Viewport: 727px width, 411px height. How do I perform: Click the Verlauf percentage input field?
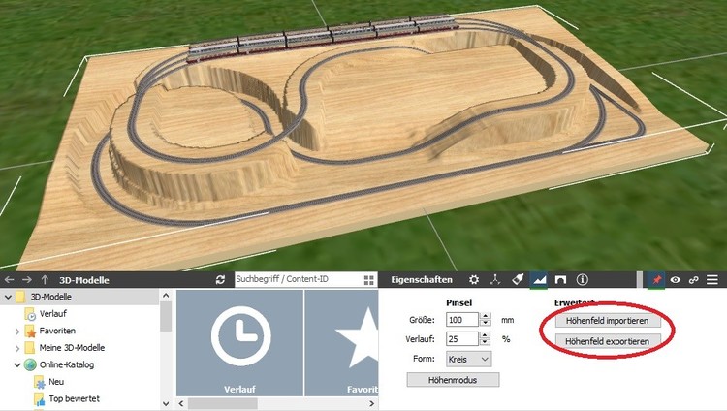[462, 339]
